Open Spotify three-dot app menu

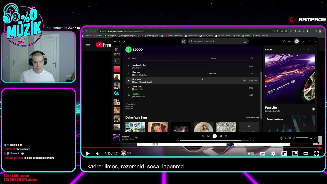(x=115, y=41)
